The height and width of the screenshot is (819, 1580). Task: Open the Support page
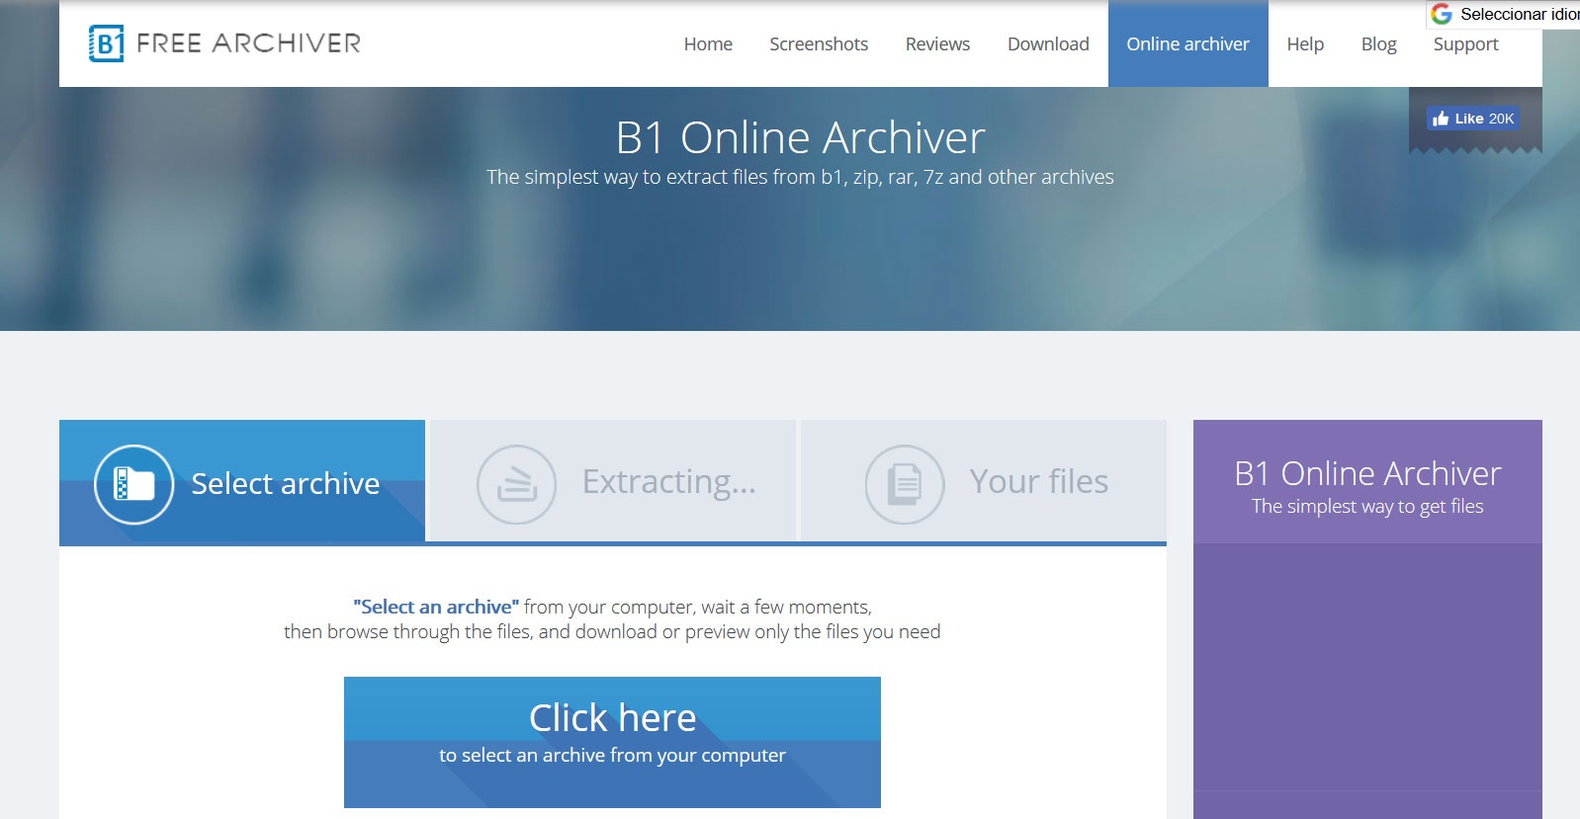pos(1465,43)
